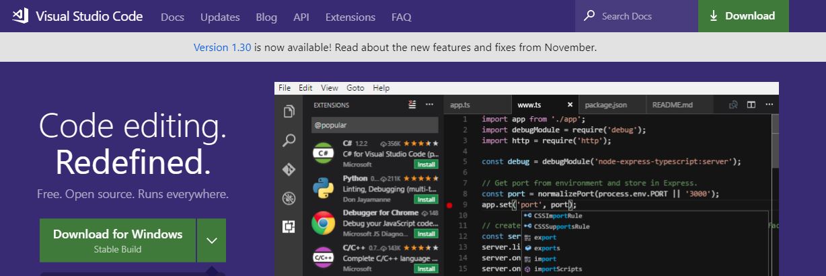Click the EXTENSIONS panel title
Image resolution: width=826 pixels, height=276 pixels.
coord(332,105)
